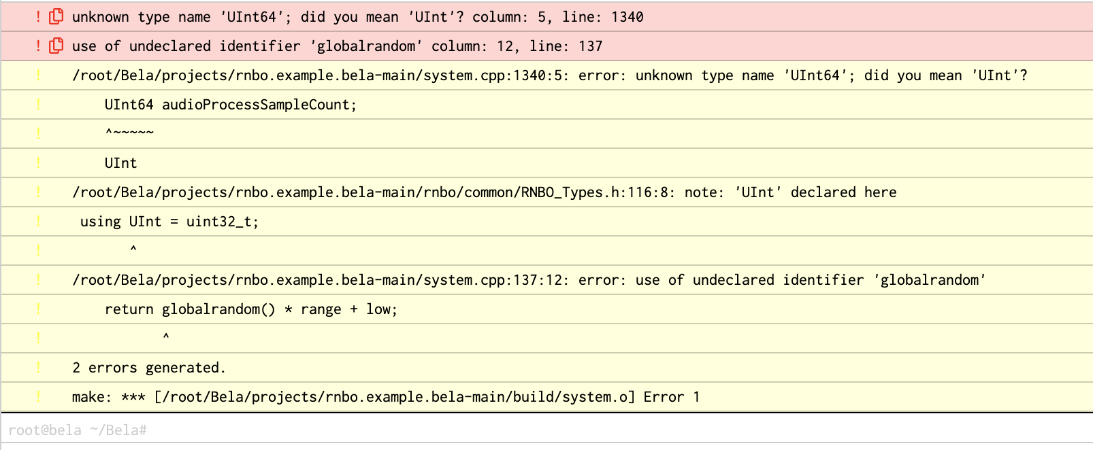Image resolution: width=1093 pixels, height=450 pixels.
Task: Focus the root@bela console input field
Action: [x=544, y=430]
